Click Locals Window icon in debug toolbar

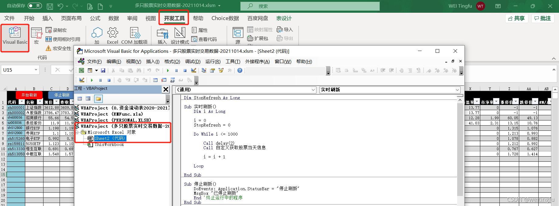click(x=155, y=80)
